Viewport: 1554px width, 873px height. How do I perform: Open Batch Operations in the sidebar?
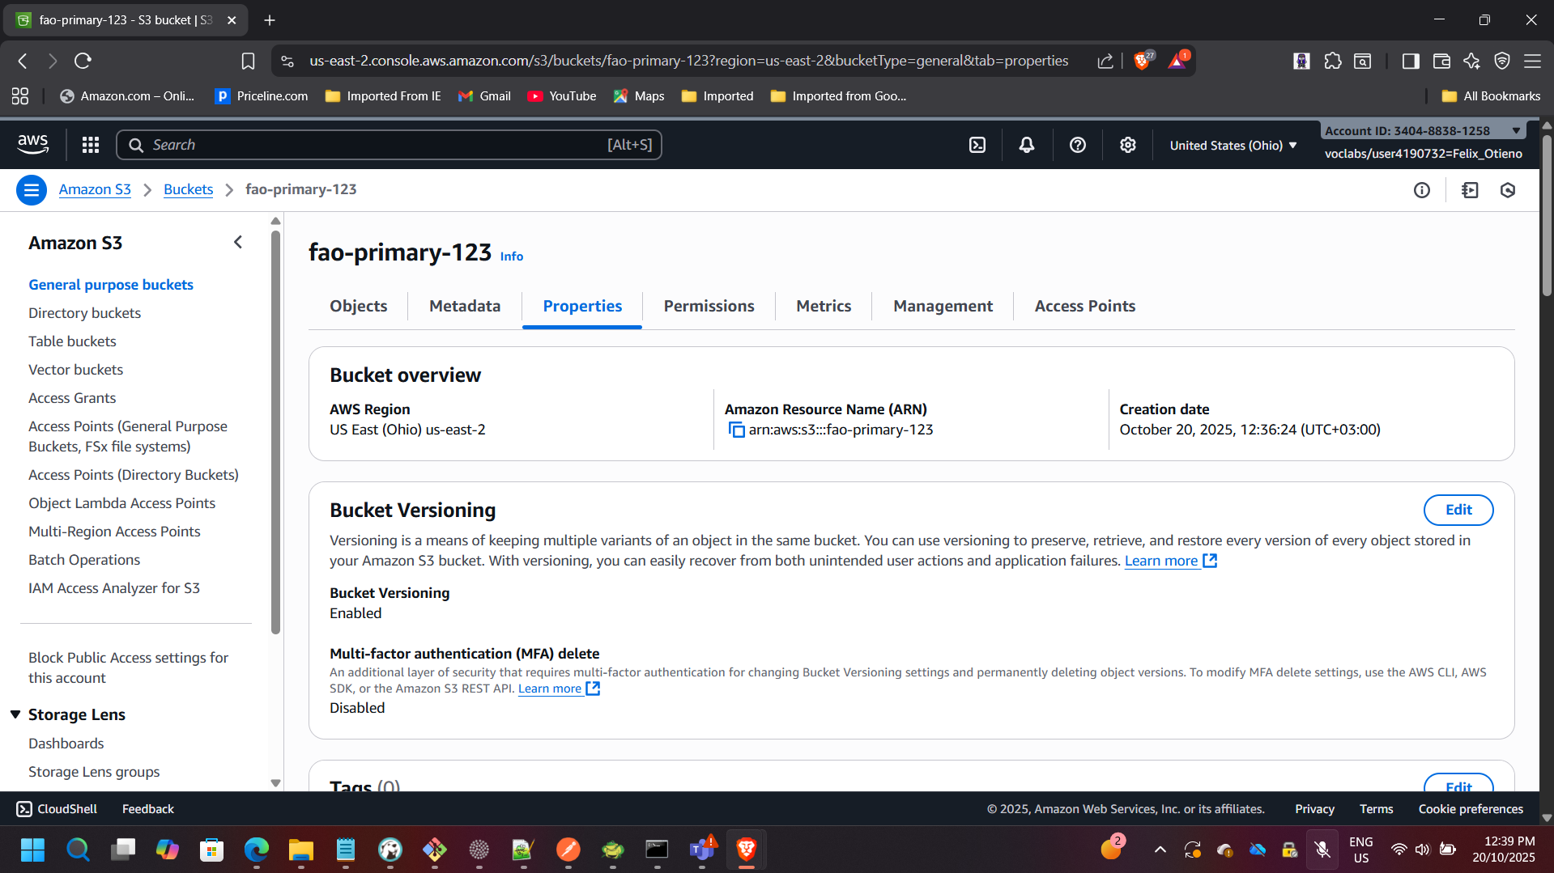[x=84, y=560]
